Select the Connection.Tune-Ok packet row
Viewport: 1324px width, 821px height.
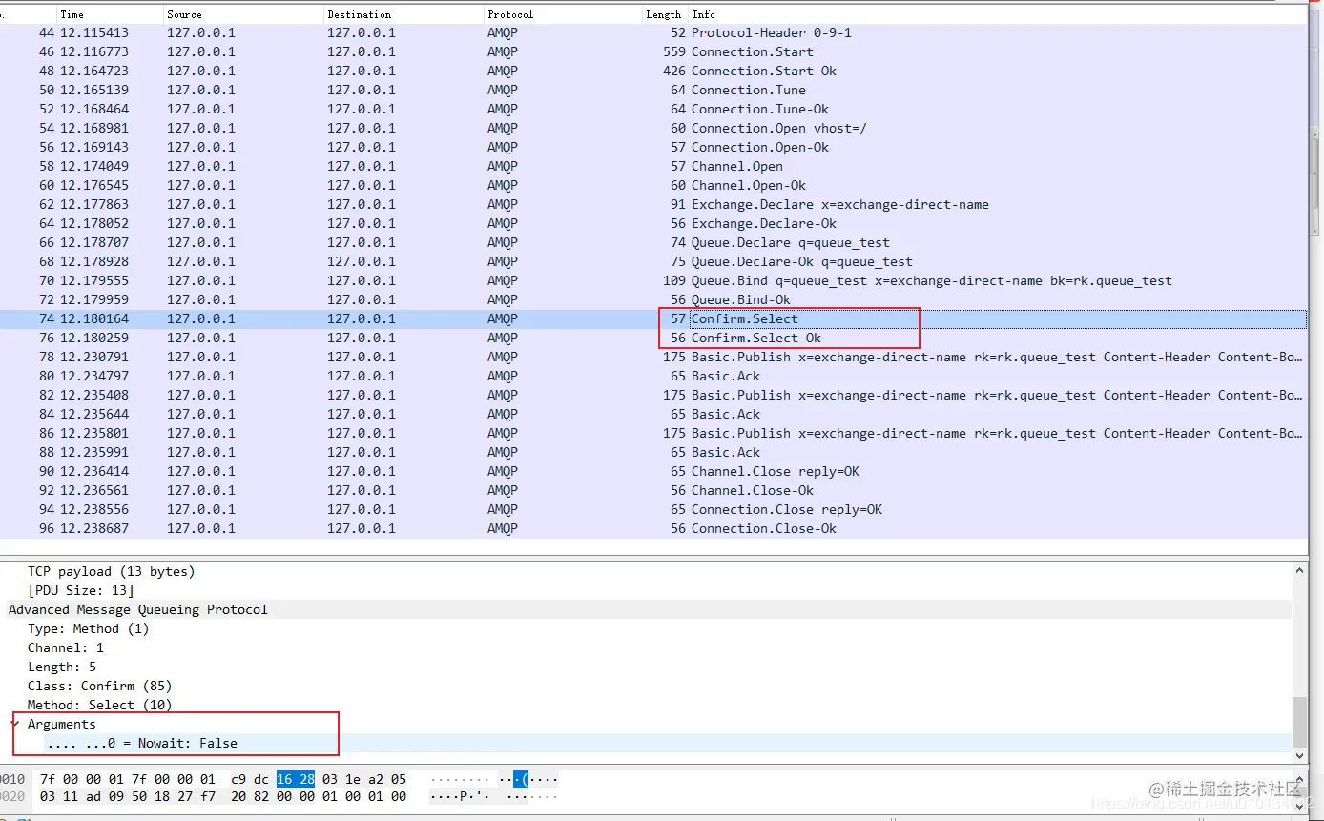point(653,109)
